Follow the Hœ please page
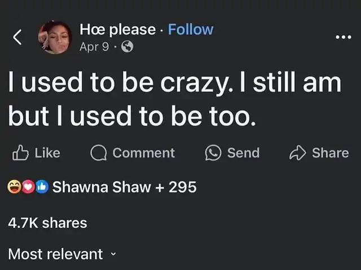 point(191,29)
